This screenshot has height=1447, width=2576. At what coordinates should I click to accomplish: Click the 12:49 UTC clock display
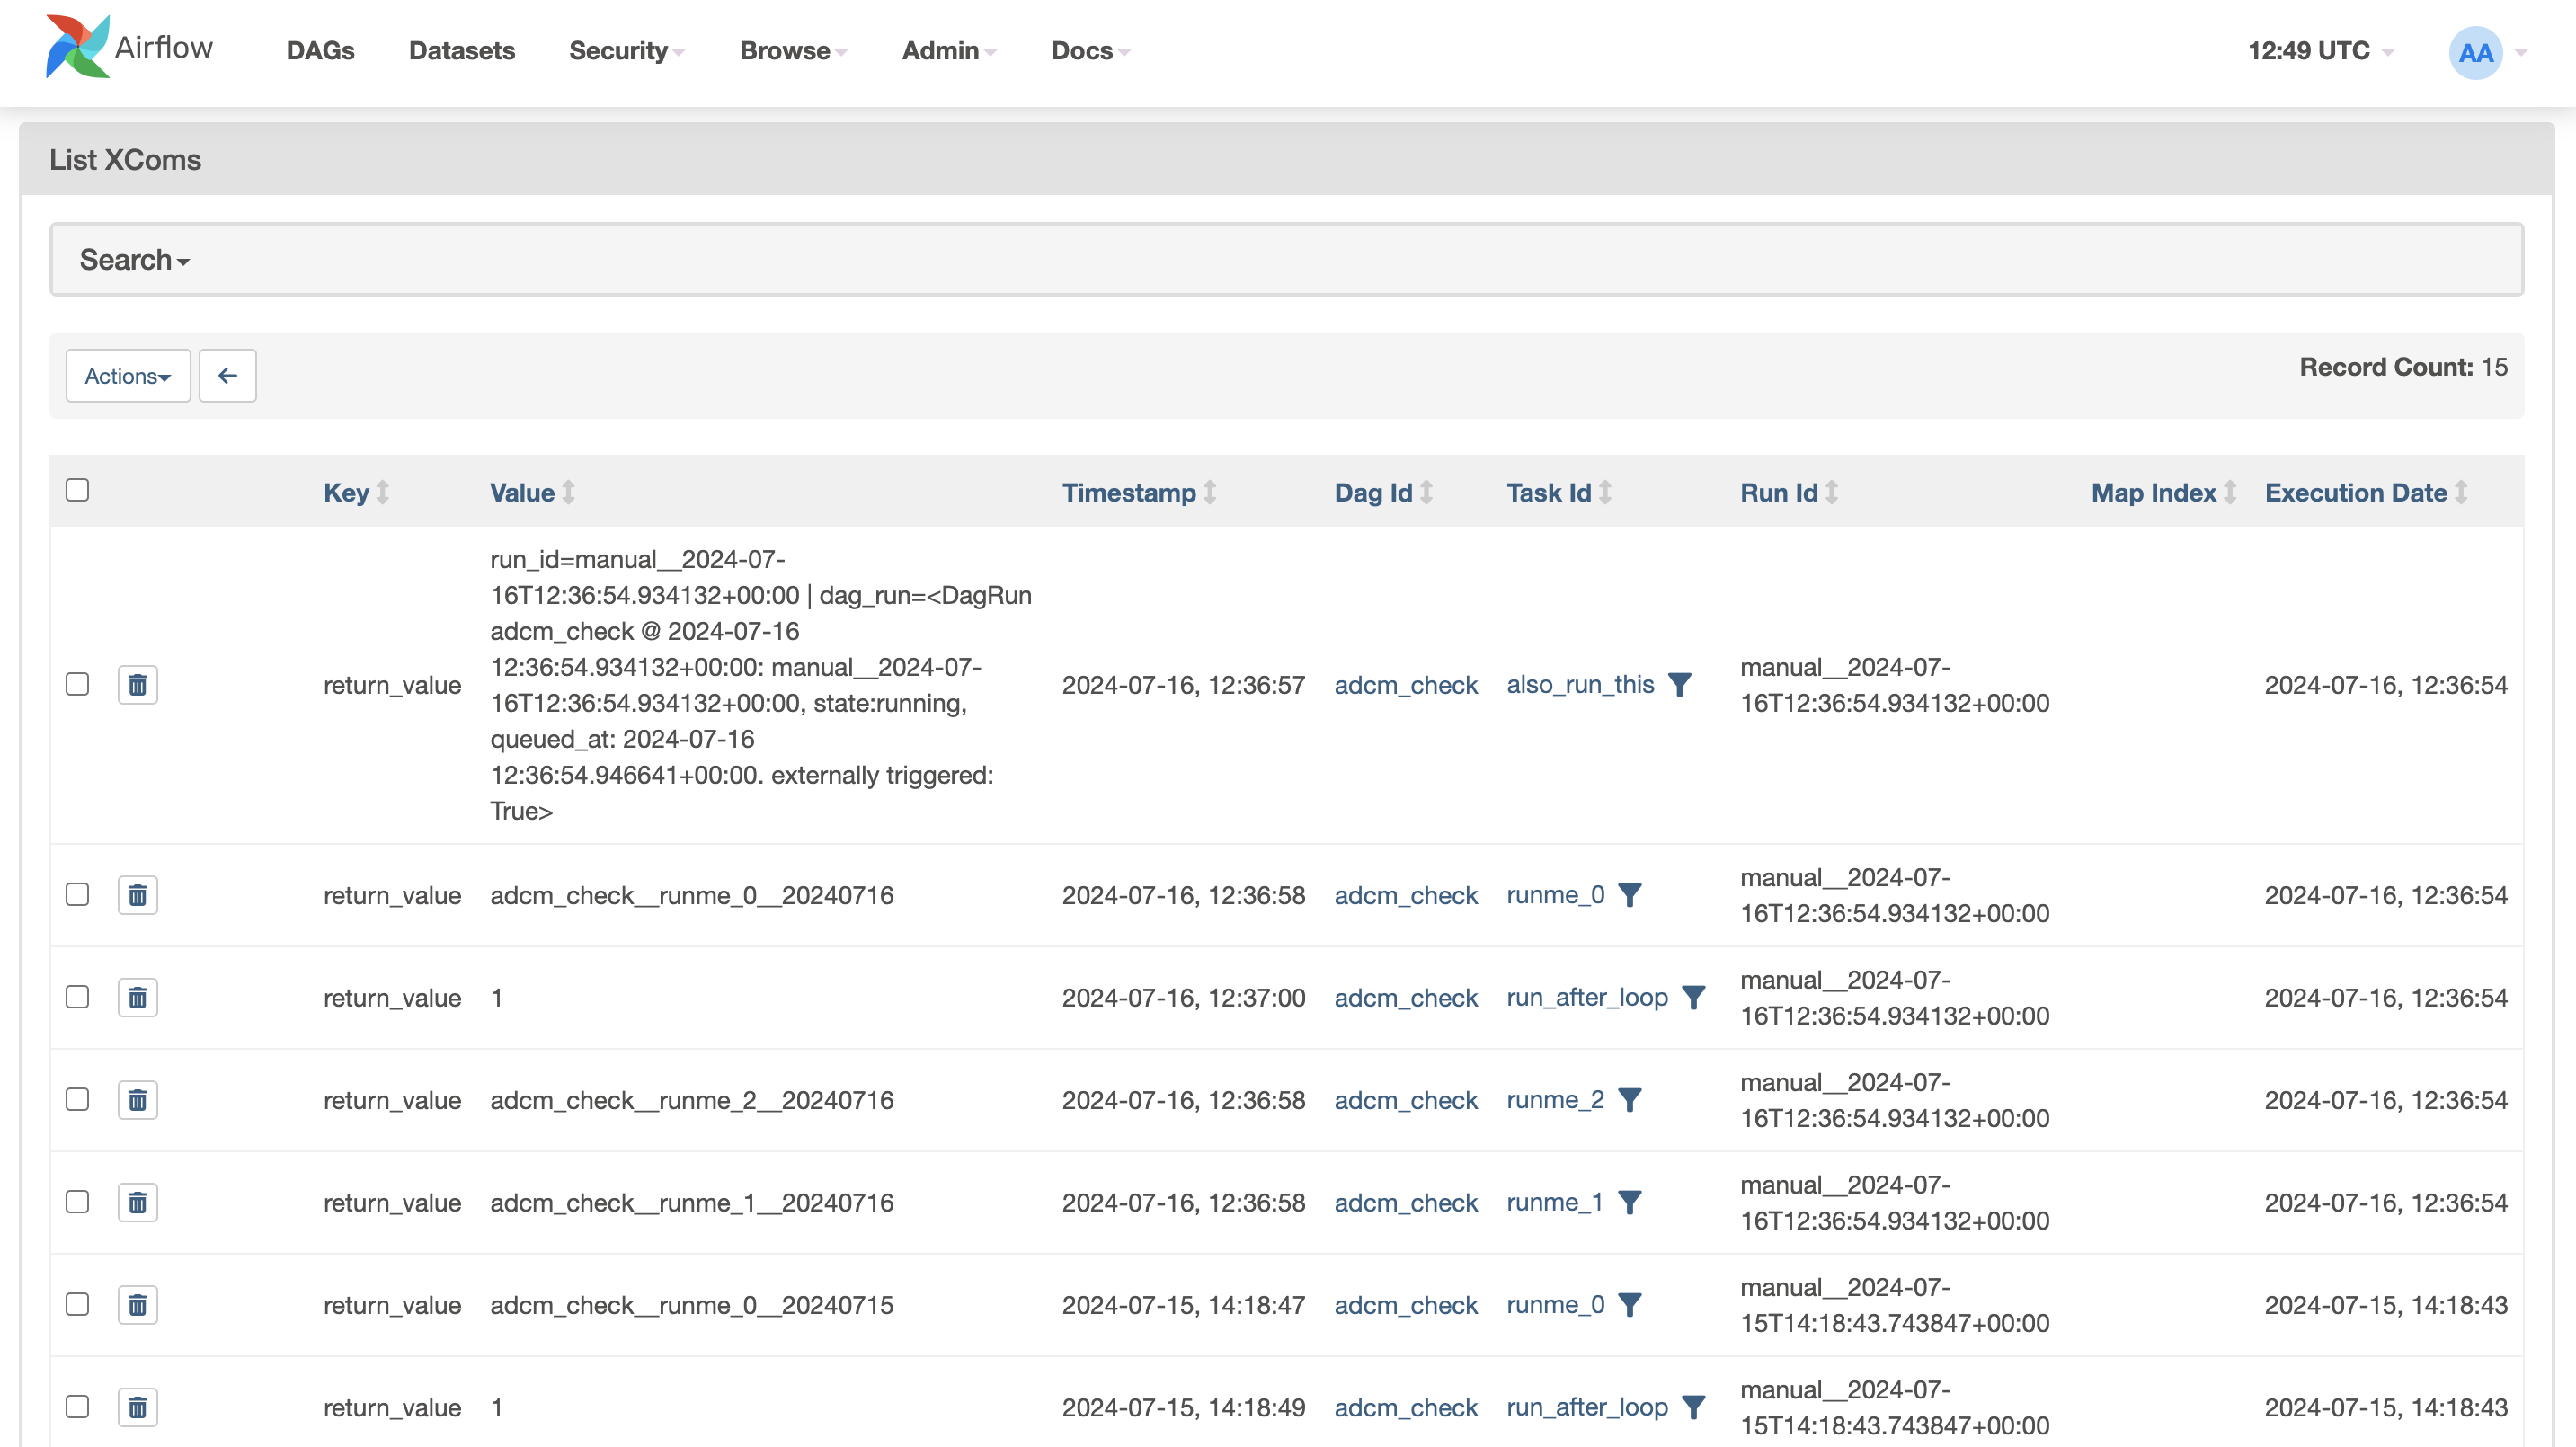point(2309,51)
